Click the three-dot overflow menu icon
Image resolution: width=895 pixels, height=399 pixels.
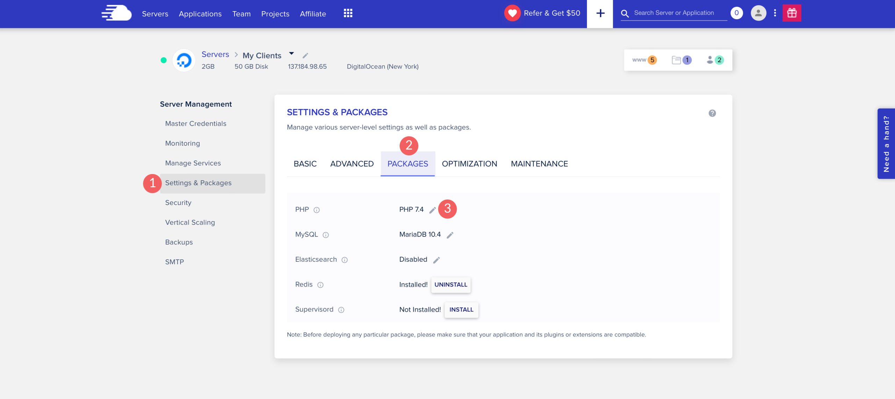click(x=775, y=13)
